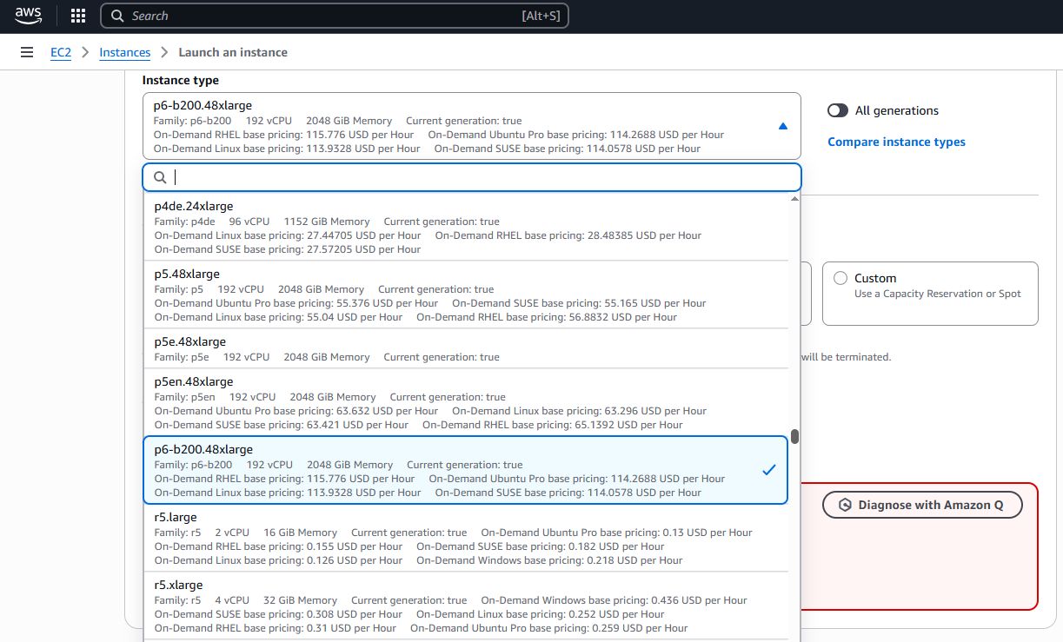
Task: Go to the EC2 breadcrumb link
Action: tap(61, 52)
